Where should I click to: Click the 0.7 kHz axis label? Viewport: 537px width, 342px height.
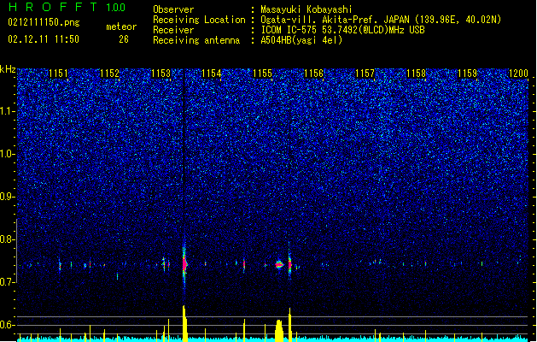tap(8, 282)
